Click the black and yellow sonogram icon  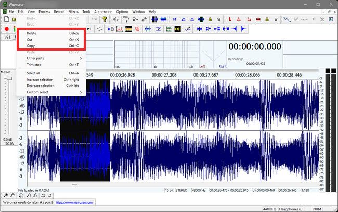coord(128,29)
